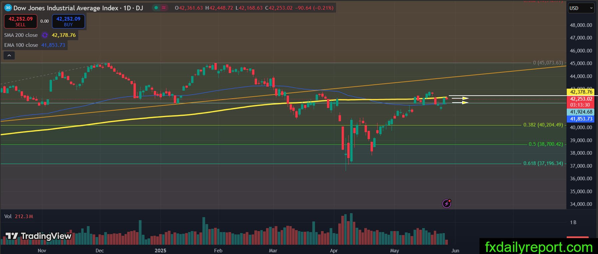
Task: Click the BUY 42,252.09 button
Action: point(68,22)
